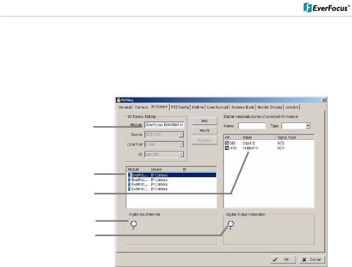Click the digital input 0 indicator circle

[x=133, y=224]
